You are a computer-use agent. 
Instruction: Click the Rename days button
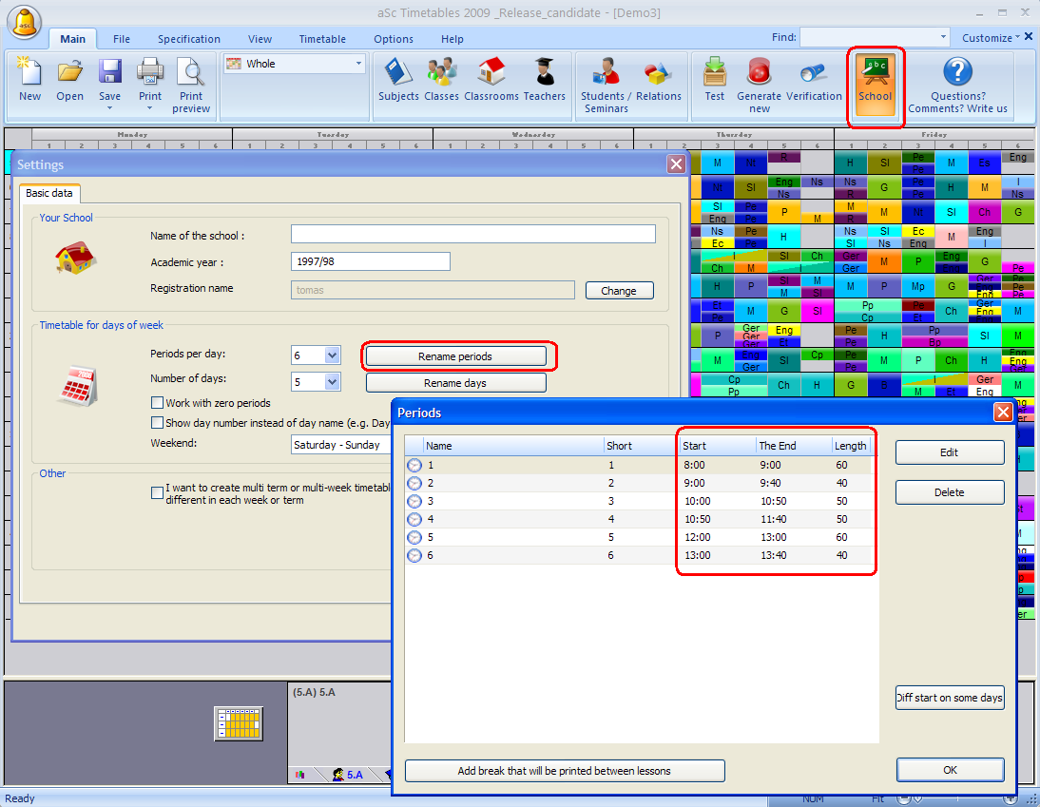[x=455, y=383]
